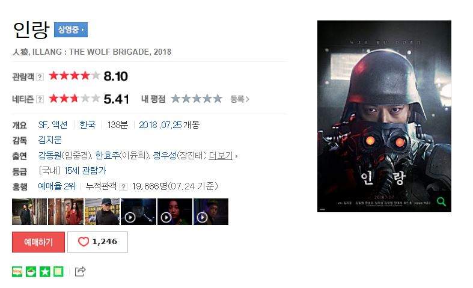The height and width of the screenshot is (288, 473).
Task: Click 등록 to register my rating
Action: pos(240,99)
